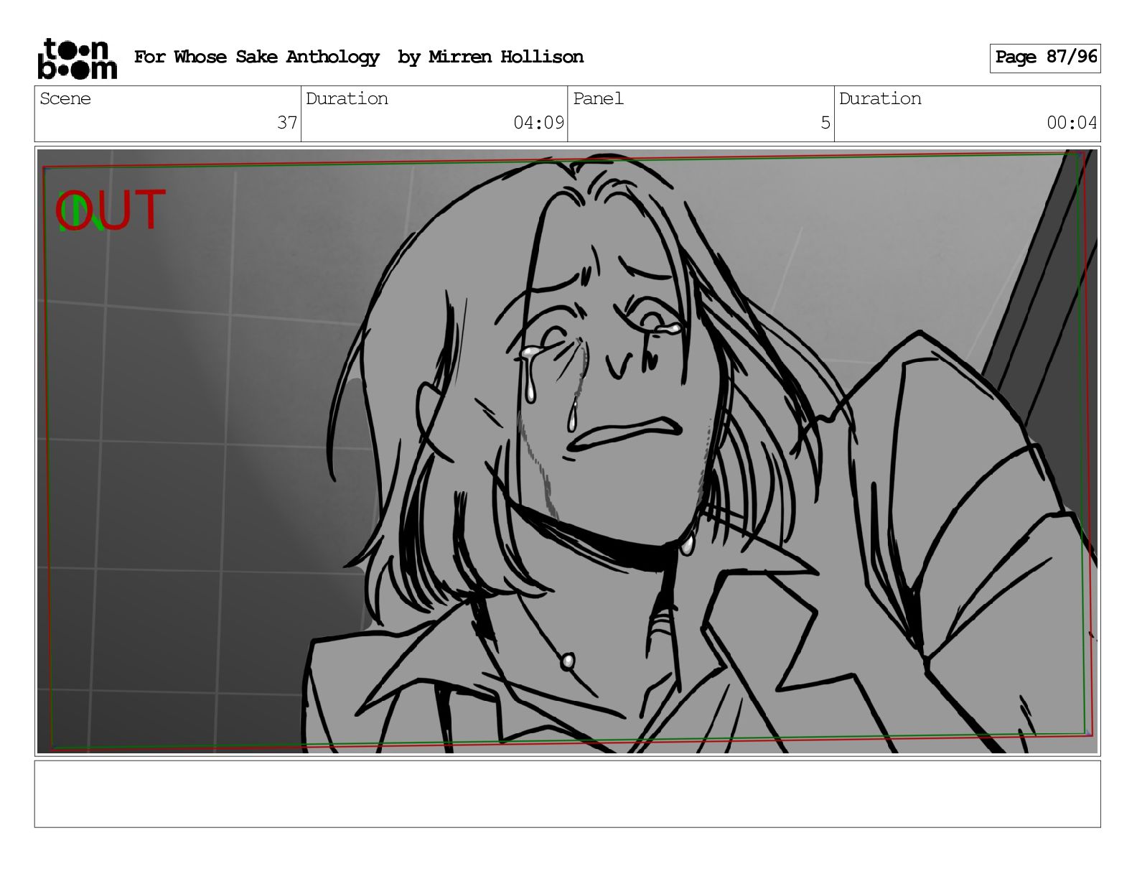Click the scene 'Duration' label
This screenshot has width=1137, height=879.
[x=347, y=98]
